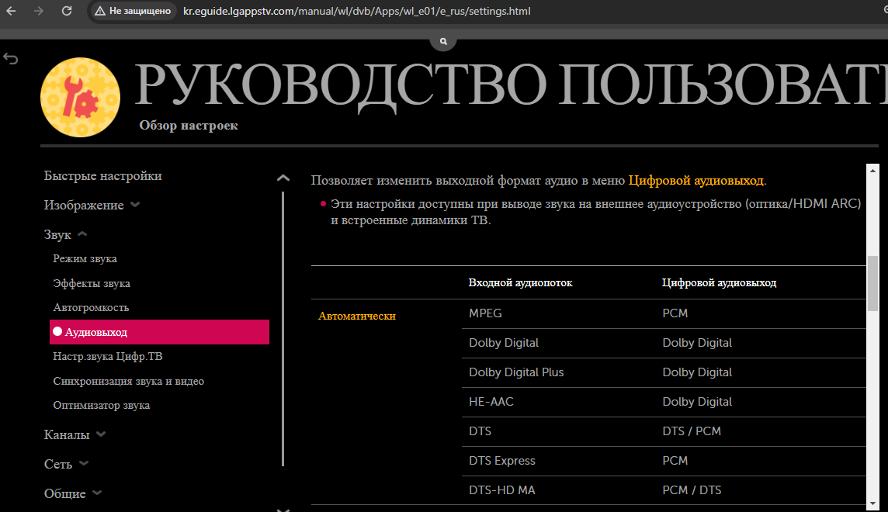The image size is (888, 512).
Task: Open Быстрые настройки menu item
Action: 102,176
